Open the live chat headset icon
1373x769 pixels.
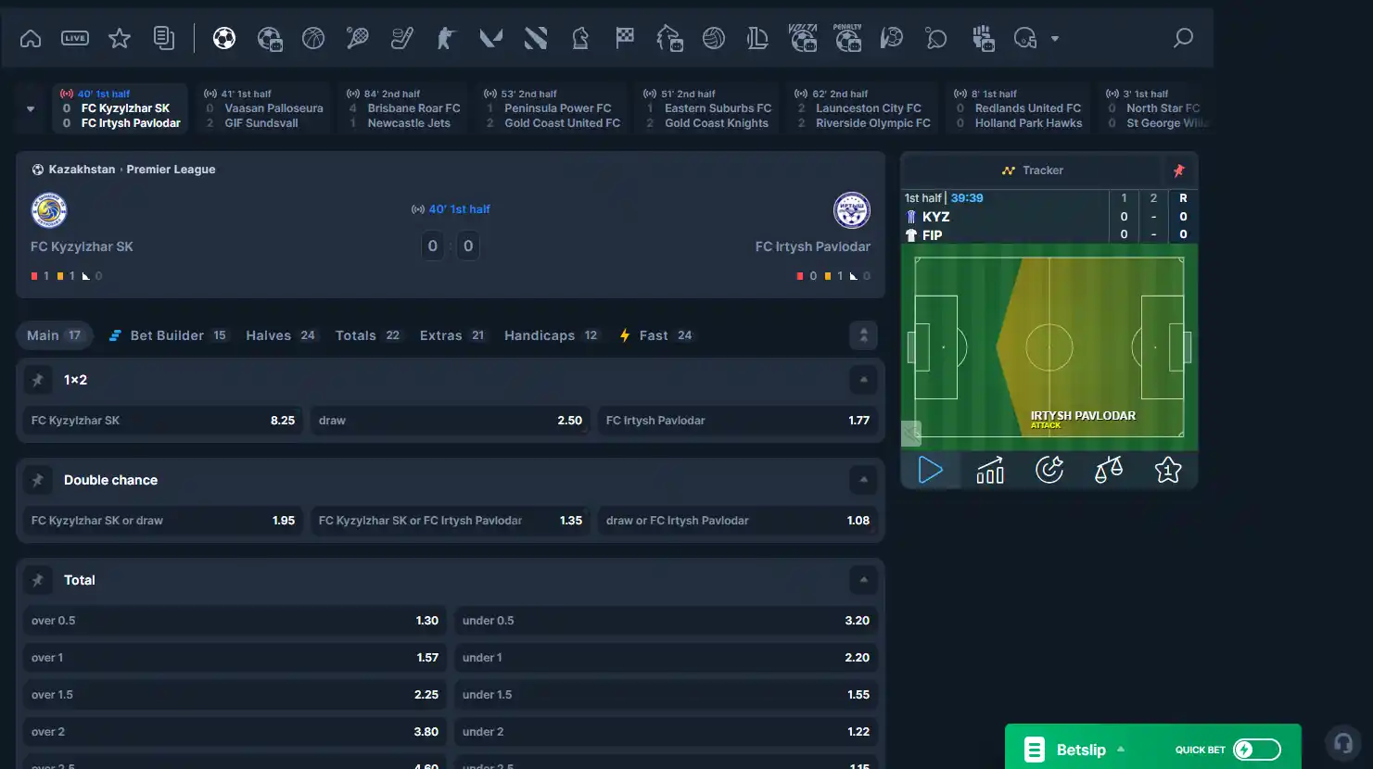pos(1343,743)
